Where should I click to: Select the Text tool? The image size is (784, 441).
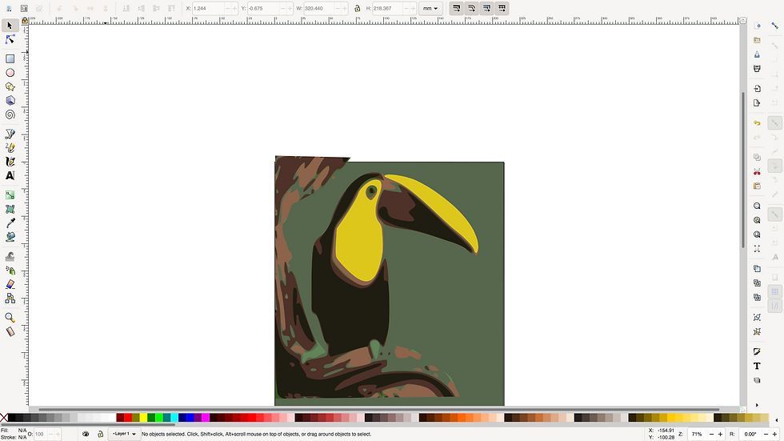pyautogui.click(x=10, y=175)
